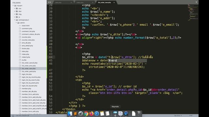209x117 pixels.
Task: Open Keynote from the dock
Action: coord(115,114)
